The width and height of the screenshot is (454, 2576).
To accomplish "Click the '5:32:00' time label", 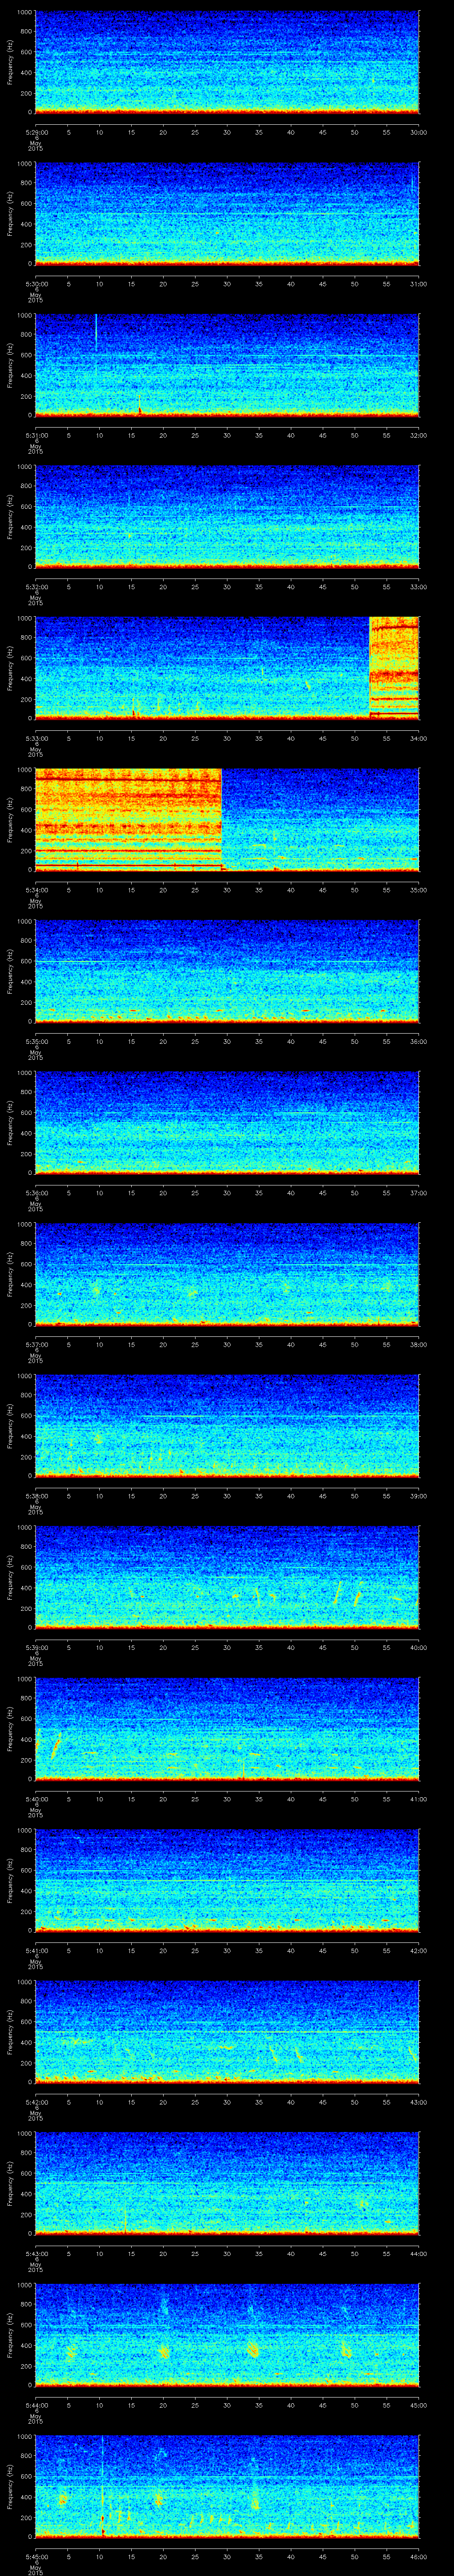I will point(36,586).
